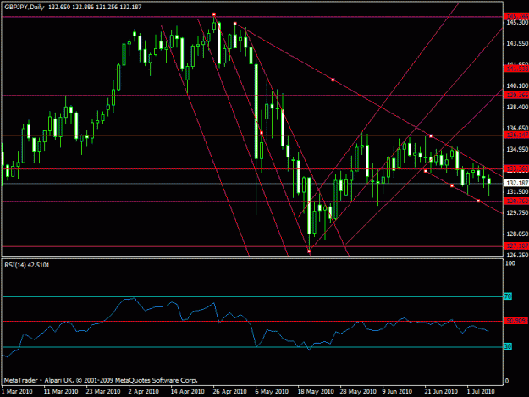Select the 136.147 horizontal line price label
This screenshot has height=397, width=529.
point(516,135)
